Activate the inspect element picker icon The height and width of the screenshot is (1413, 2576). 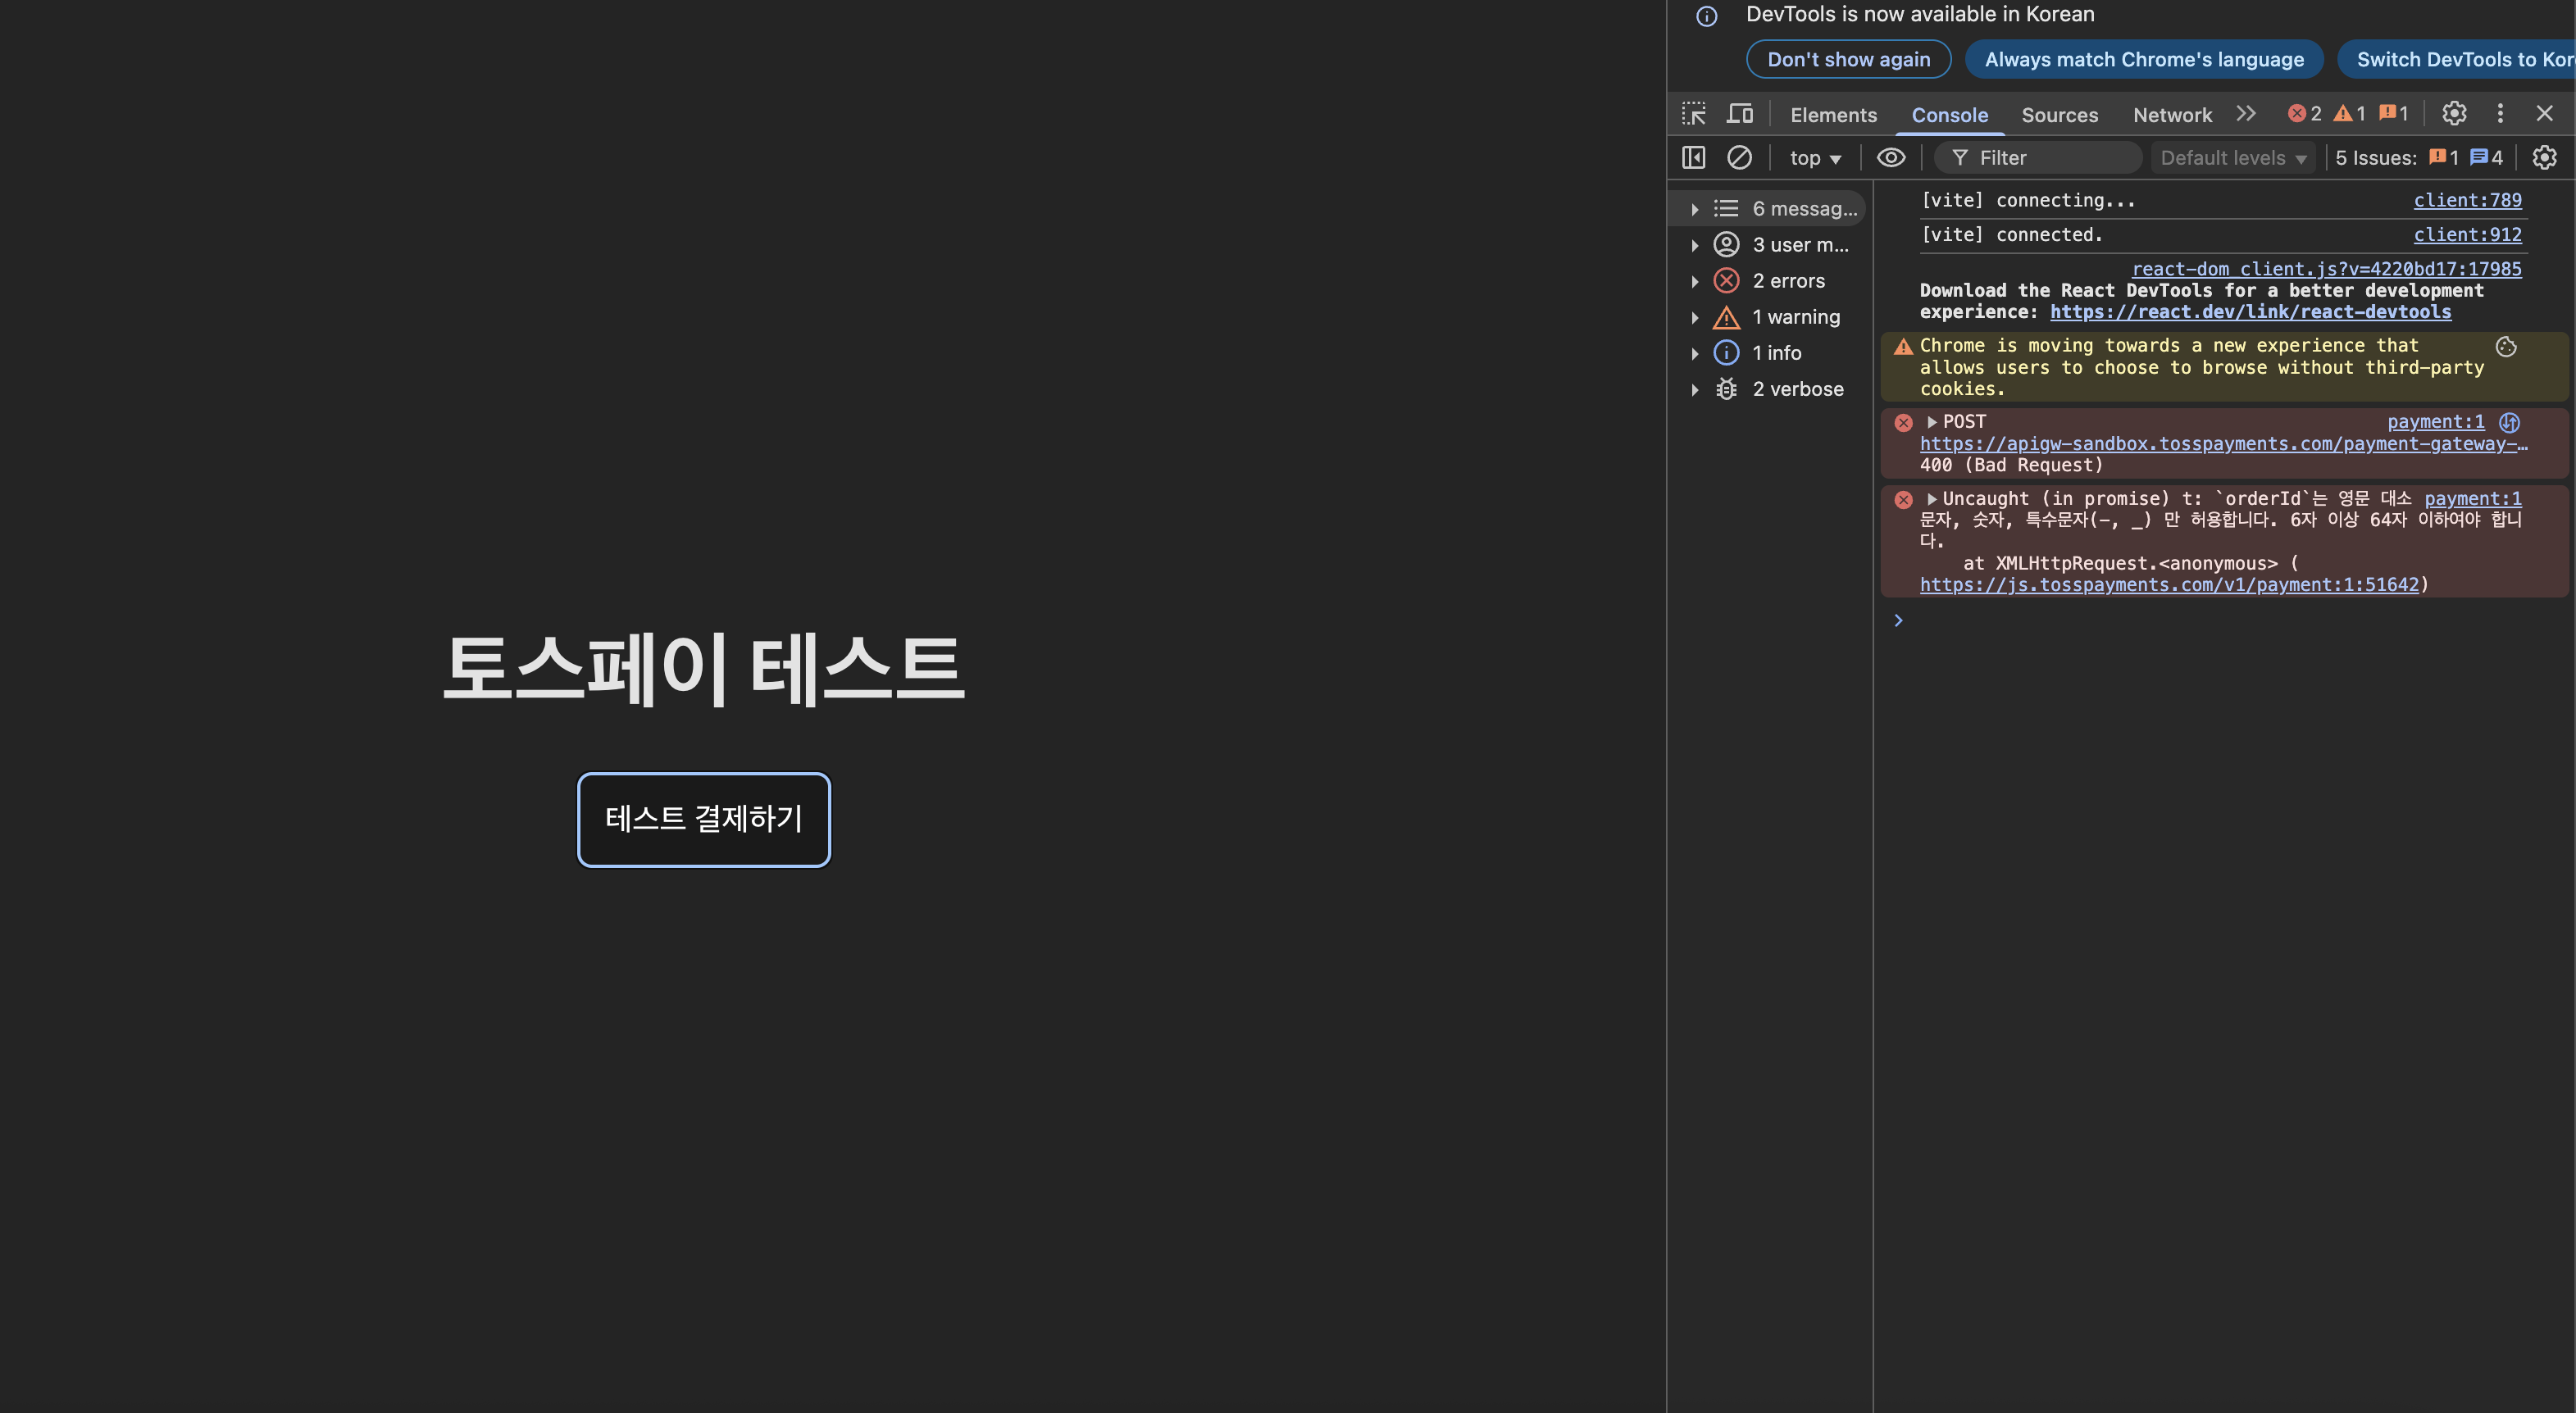click(x=1693, y=114)
